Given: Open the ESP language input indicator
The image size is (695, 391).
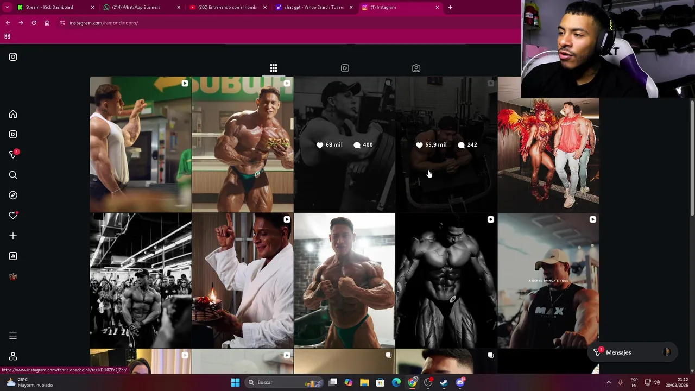Looking at the screenshot, I should click(x=634, y=382).
